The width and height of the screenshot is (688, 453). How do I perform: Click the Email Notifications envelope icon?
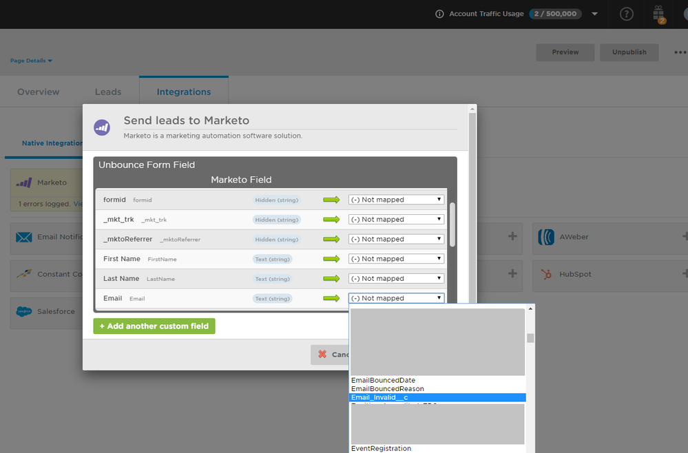(24, 238)
